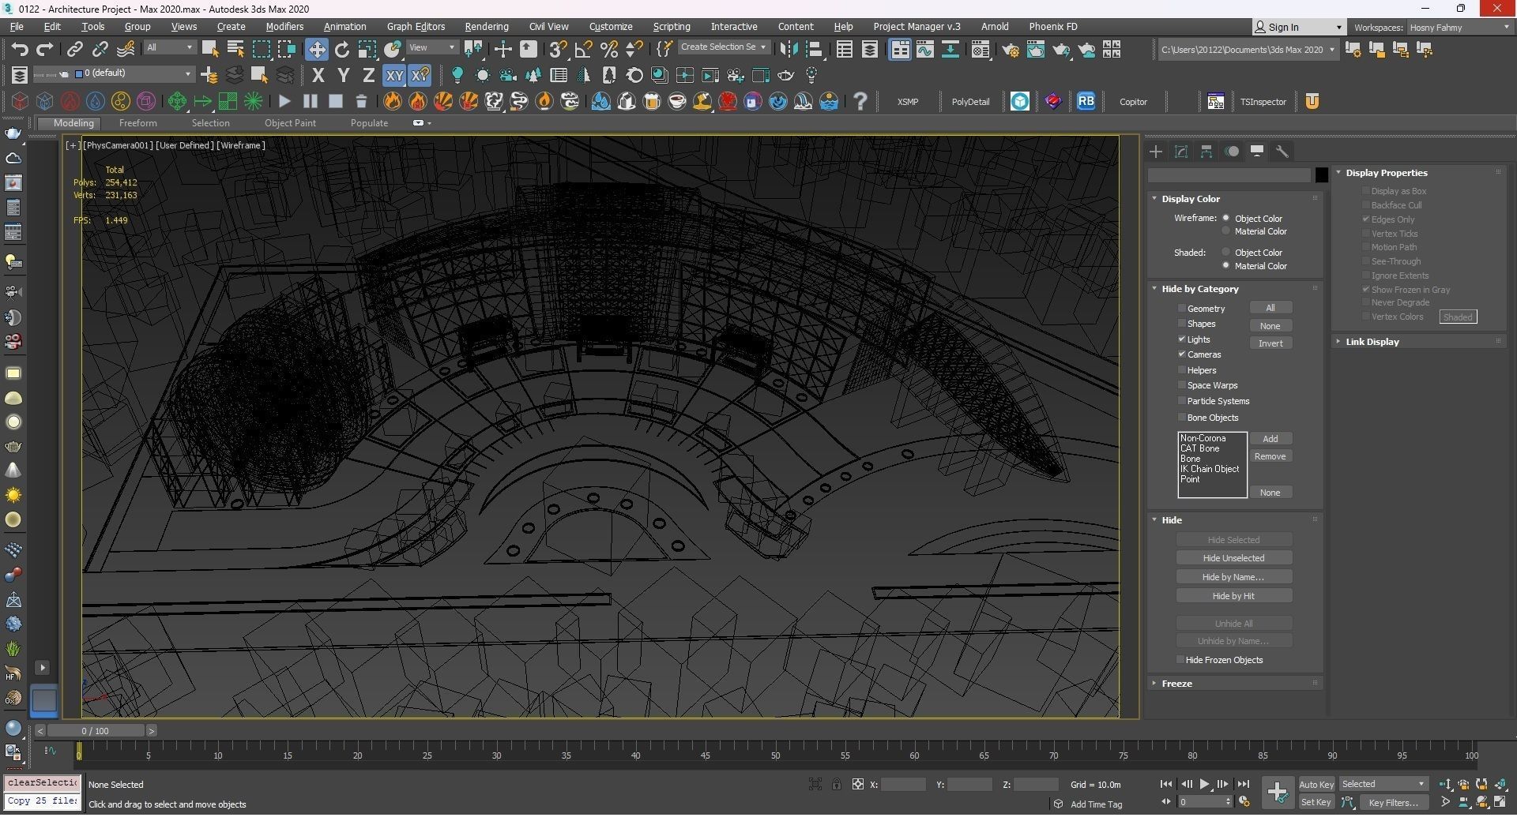Open the Create Selection Set dropdown
Screen dimensions: 1517x821
point(723,47)
